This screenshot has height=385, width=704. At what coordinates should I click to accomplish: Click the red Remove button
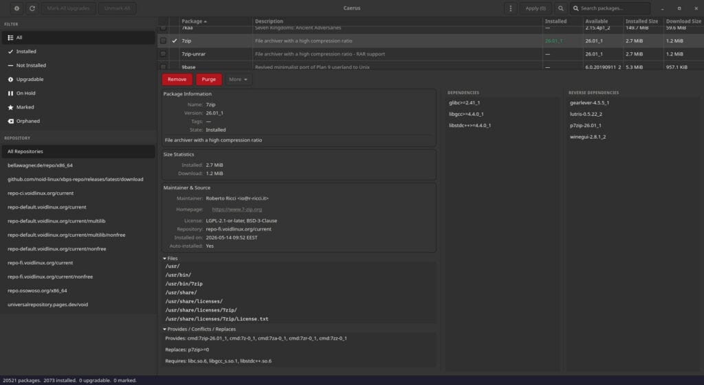177,80
